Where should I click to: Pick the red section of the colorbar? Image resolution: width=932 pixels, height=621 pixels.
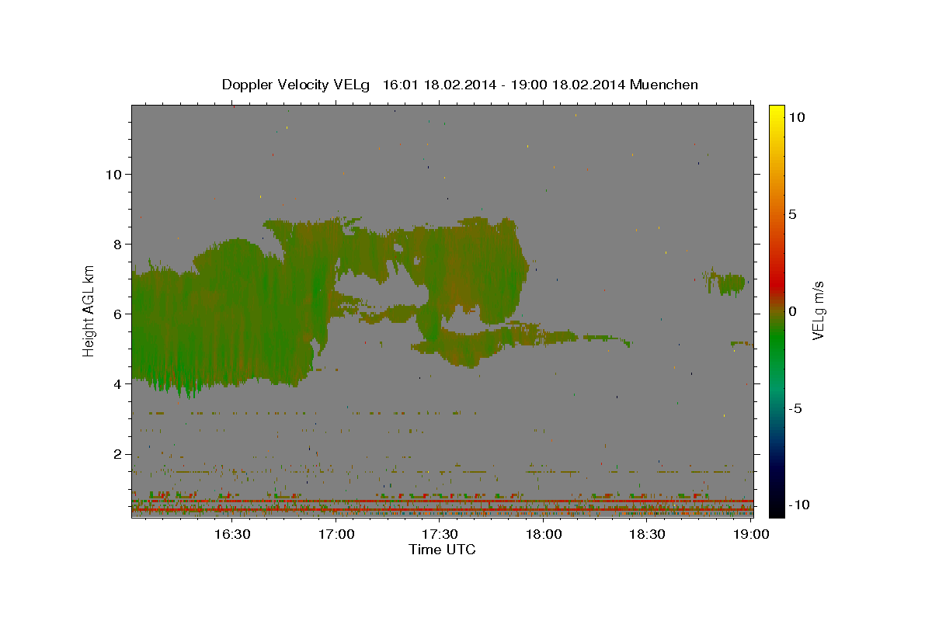[776, 283]
